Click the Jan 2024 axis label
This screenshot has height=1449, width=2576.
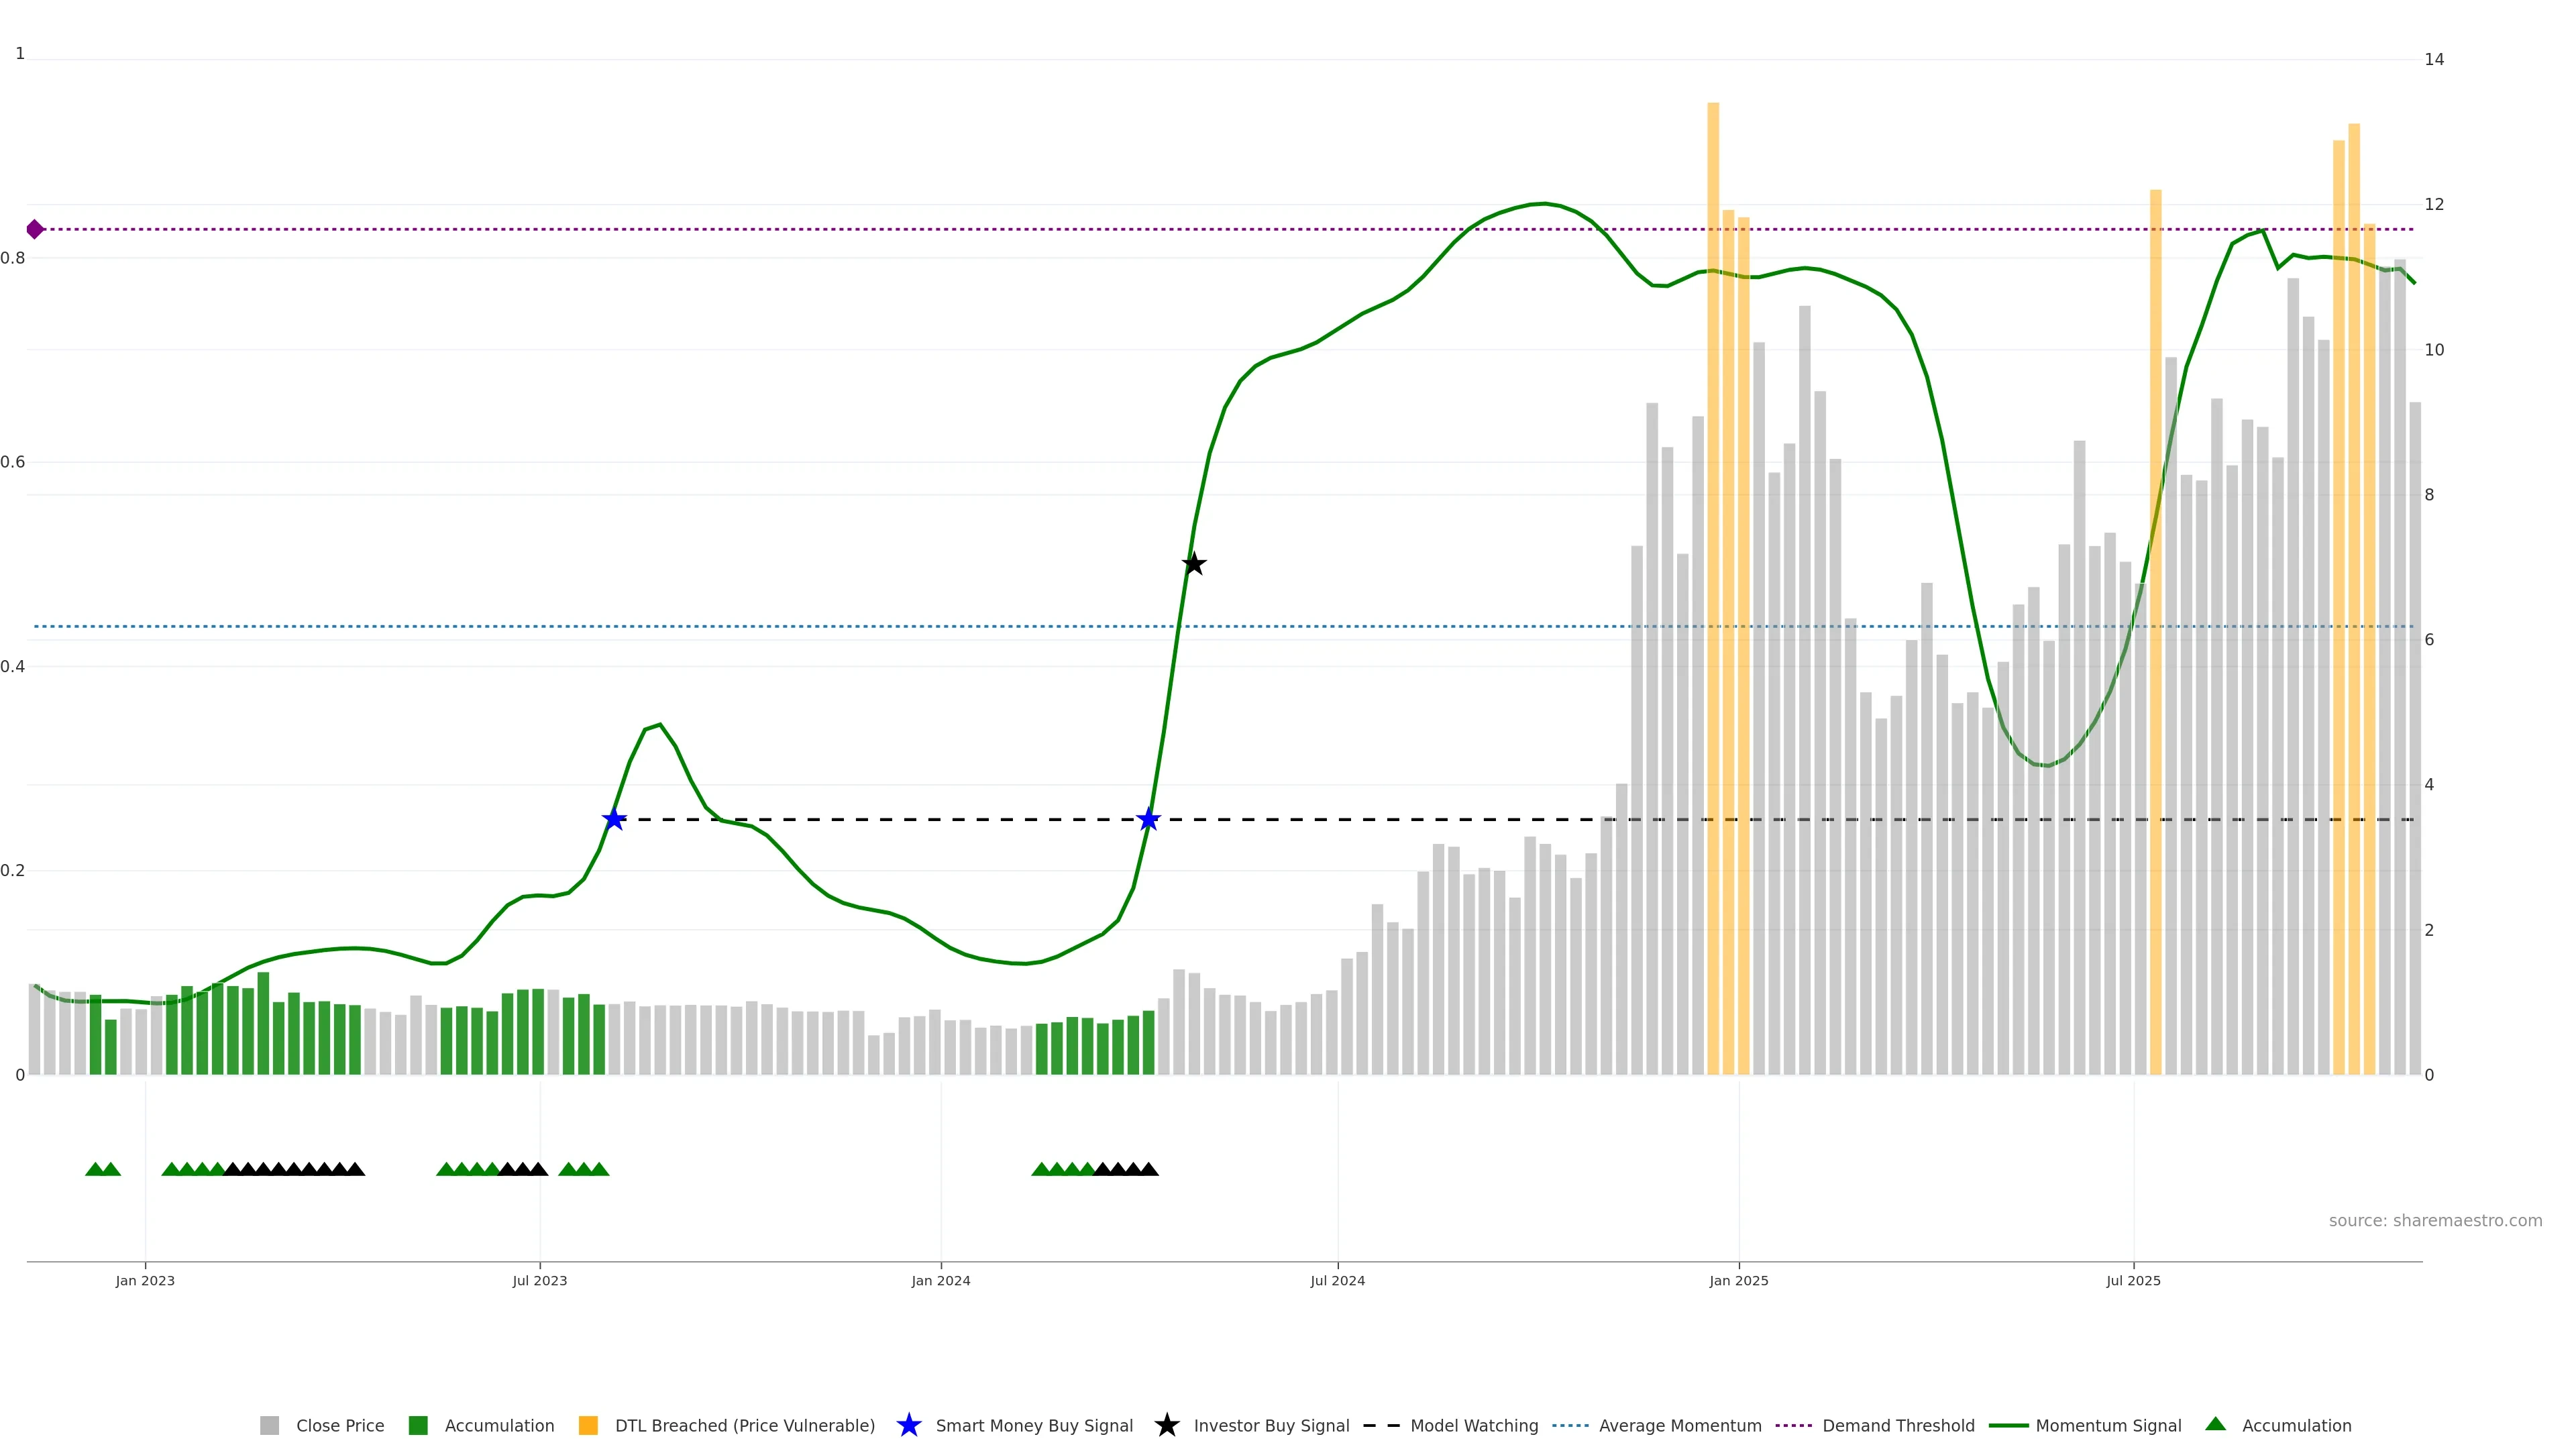pyautogui.click(x=940, y=1280)
